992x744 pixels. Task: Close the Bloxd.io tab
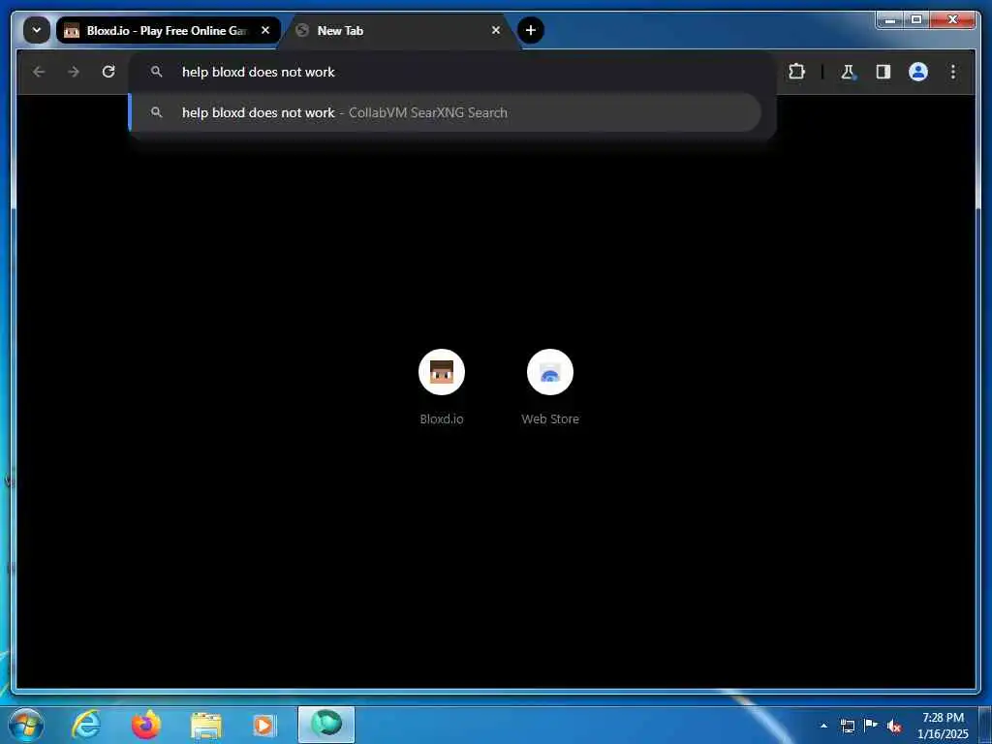click(265, 30)
